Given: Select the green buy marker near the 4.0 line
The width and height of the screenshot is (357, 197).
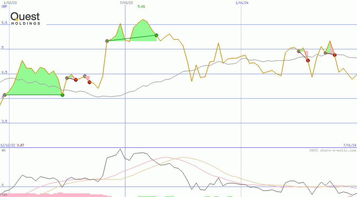Looking at the screenshot, I should pos(63,95).
